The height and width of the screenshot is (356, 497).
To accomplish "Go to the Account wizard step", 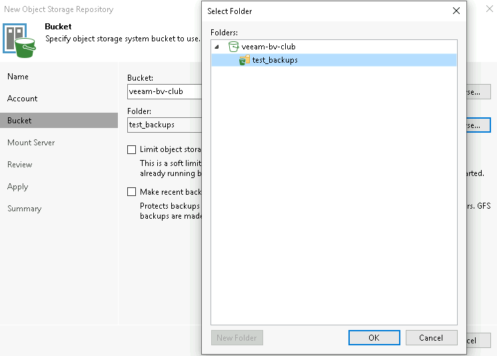I will pos(22,99).
